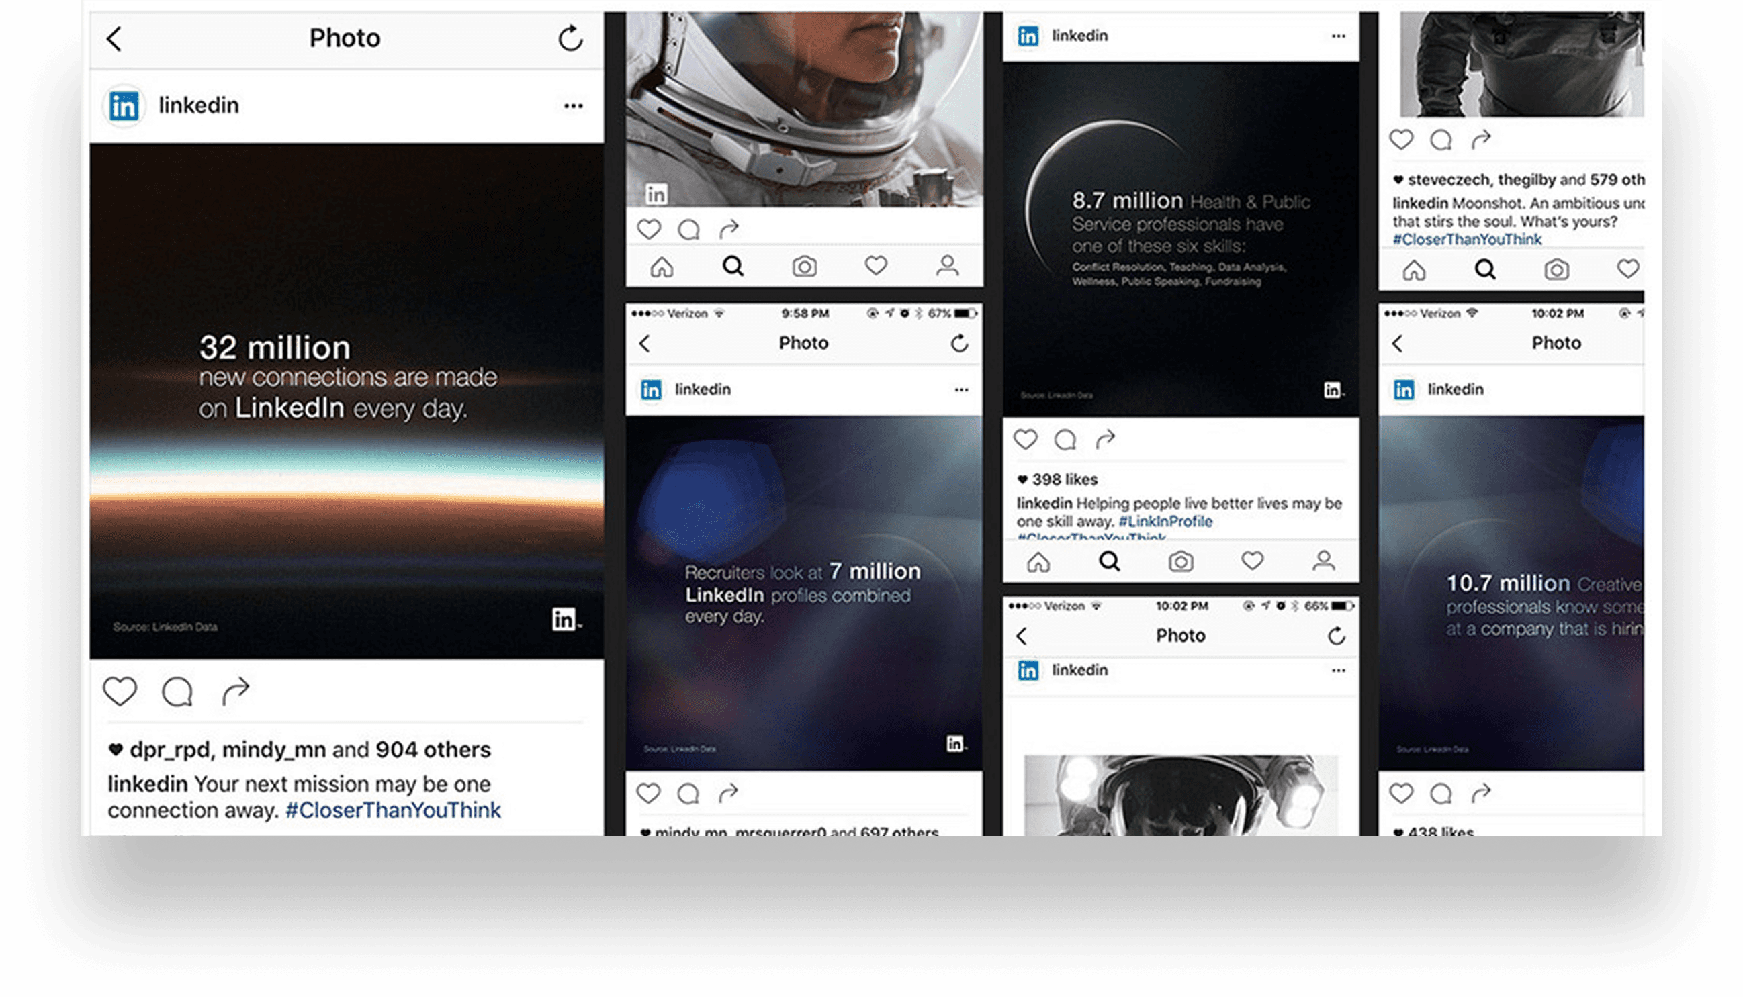This screenshot has width=1743, height=997.
Task: Open options menu on the 32 million post
Action: 573,105
